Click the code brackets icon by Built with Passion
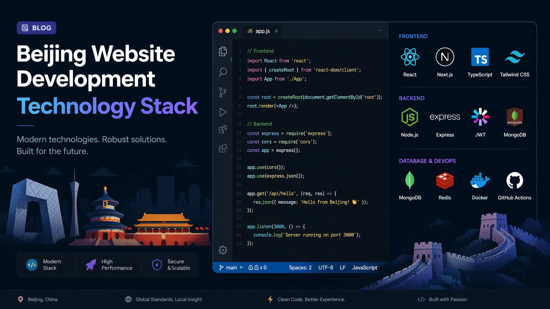 pyautogui.click(x=421, y=299)
